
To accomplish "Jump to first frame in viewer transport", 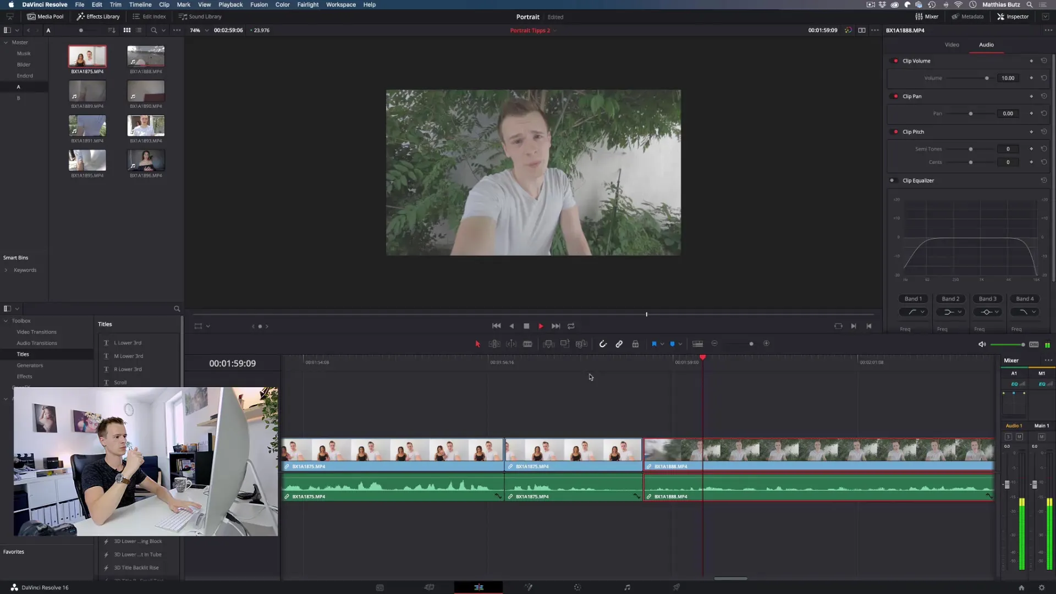I will [x=496, y=326].
